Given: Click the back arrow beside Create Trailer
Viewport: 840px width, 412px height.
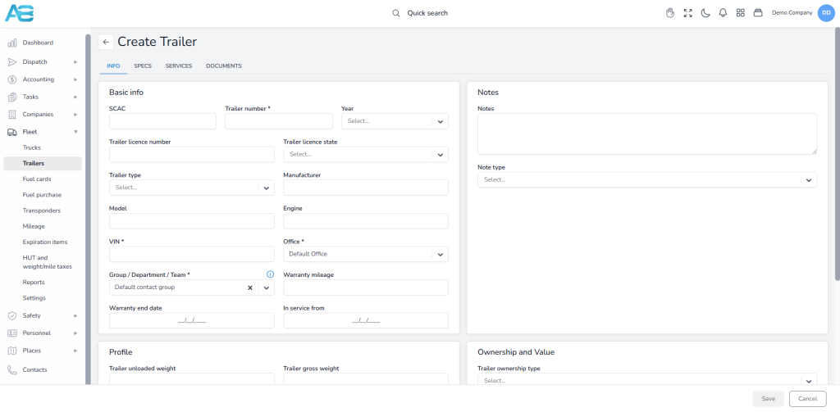Looking at the screenshot, I should 106,42.
